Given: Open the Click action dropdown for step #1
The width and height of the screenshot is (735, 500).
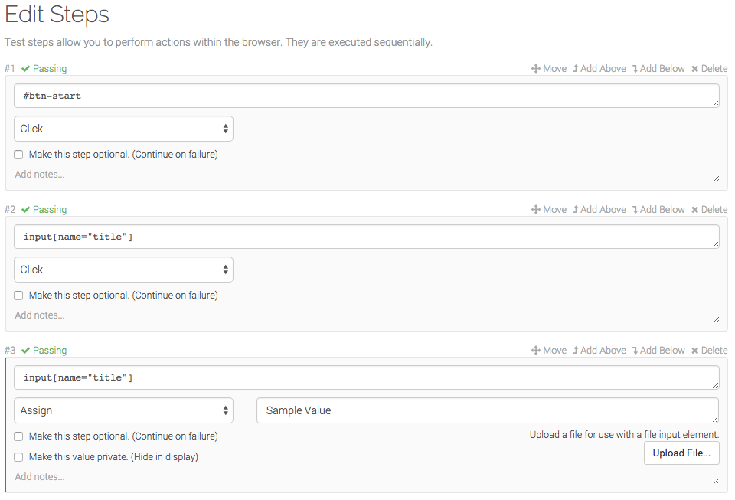Looking at the screenshot, I should click(x=123, y=129).
